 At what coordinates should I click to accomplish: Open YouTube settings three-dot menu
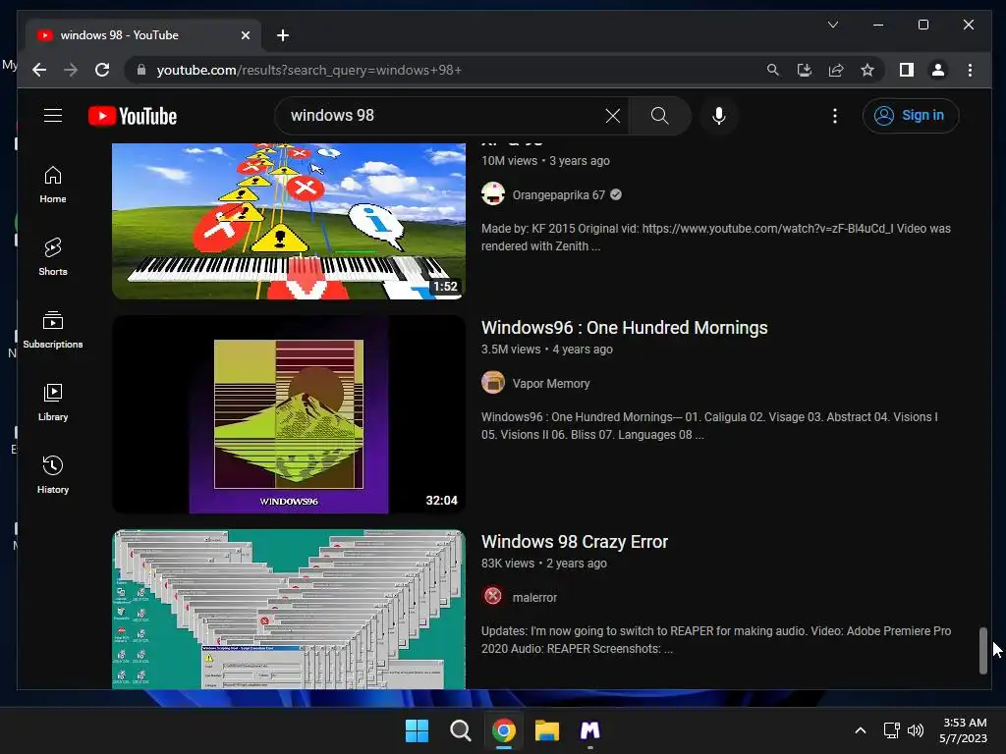click(834, 116)
